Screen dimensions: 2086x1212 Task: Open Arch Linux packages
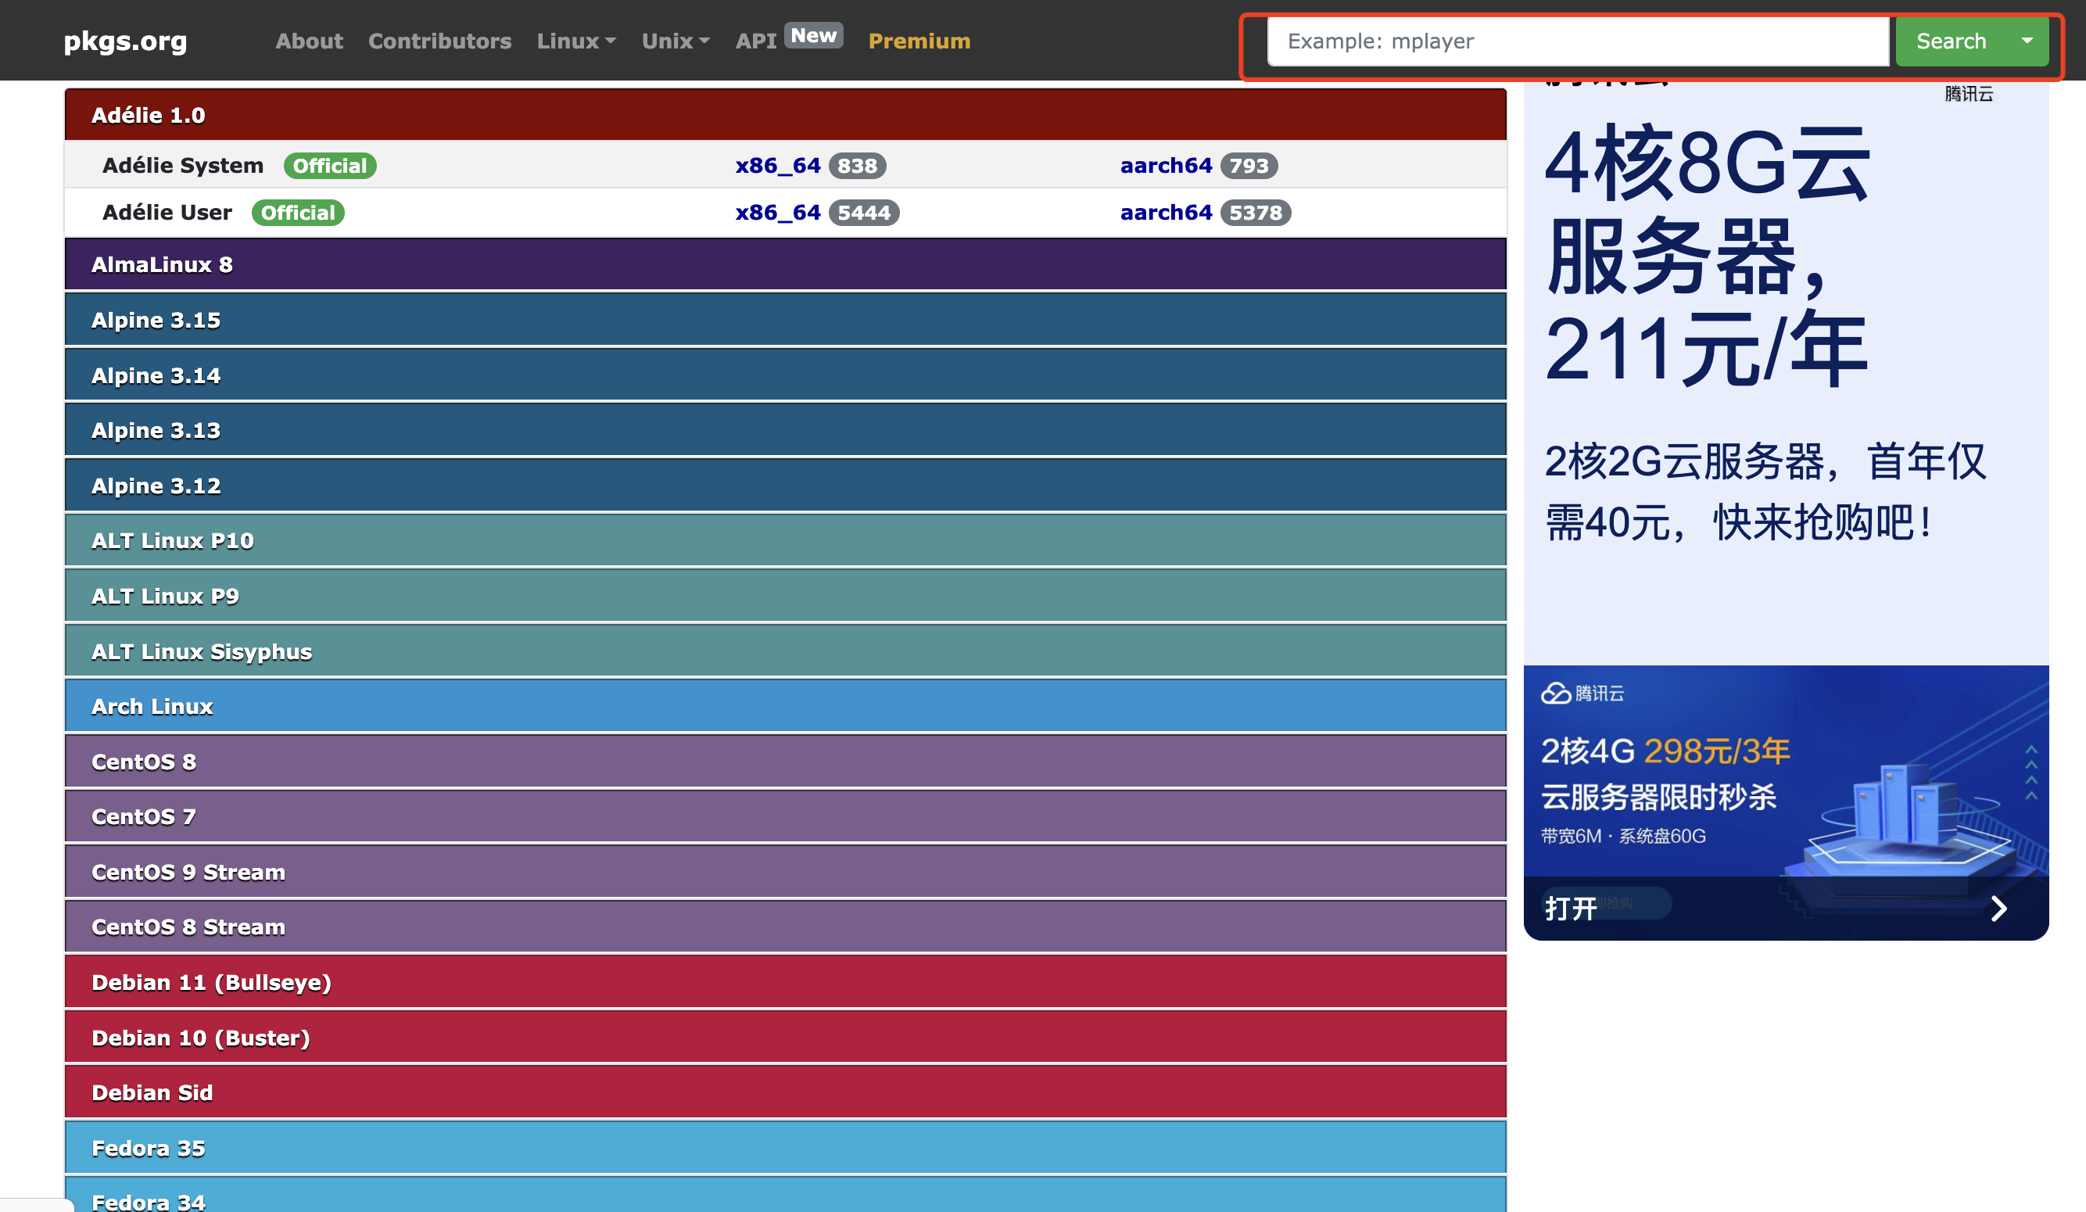coord(152,705)
